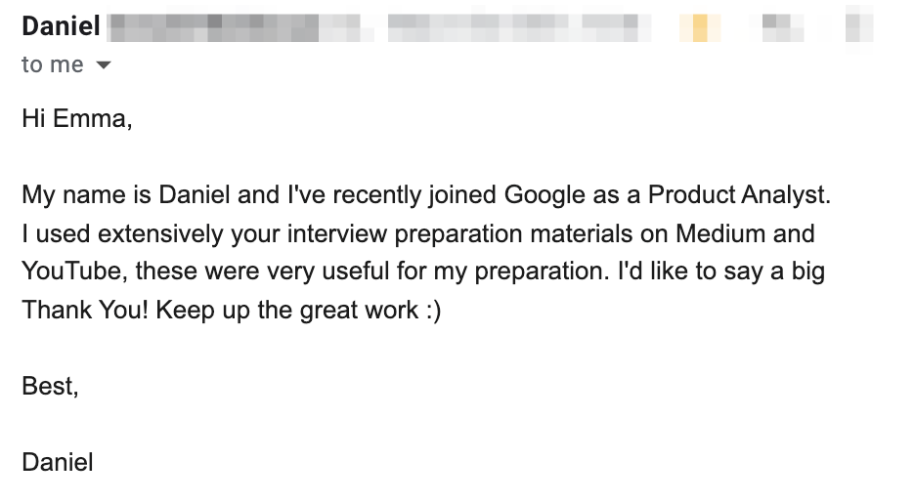The height and width of the screenshot is (502, 915).
Task: Click the word "Google" in the email
Action: pos(544,194)
